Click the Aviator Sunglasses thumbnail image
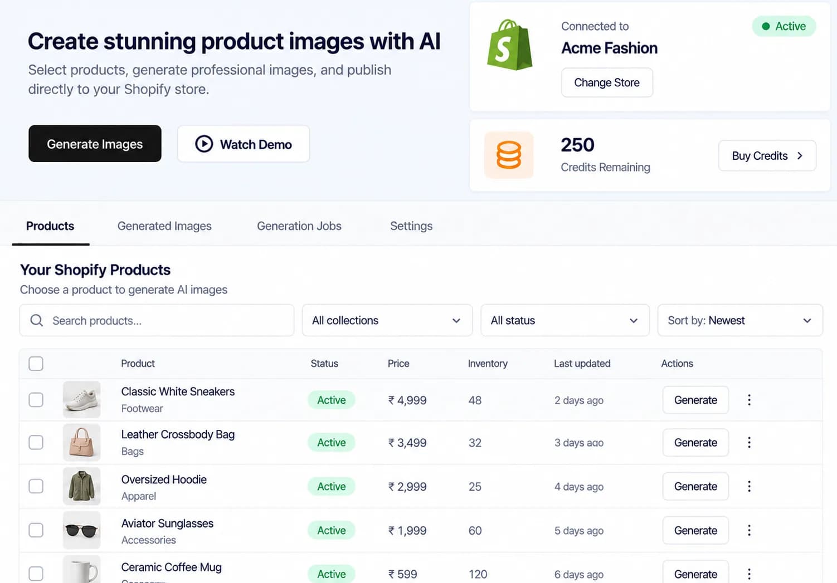The width and height of the screenshot is (837, 583). tap(81, 530)
